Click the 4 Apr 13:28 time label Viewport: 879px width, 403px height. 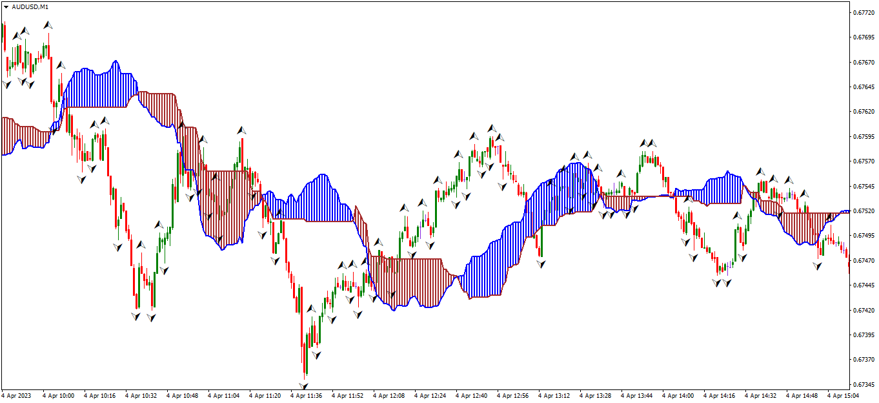pos(595,395)
